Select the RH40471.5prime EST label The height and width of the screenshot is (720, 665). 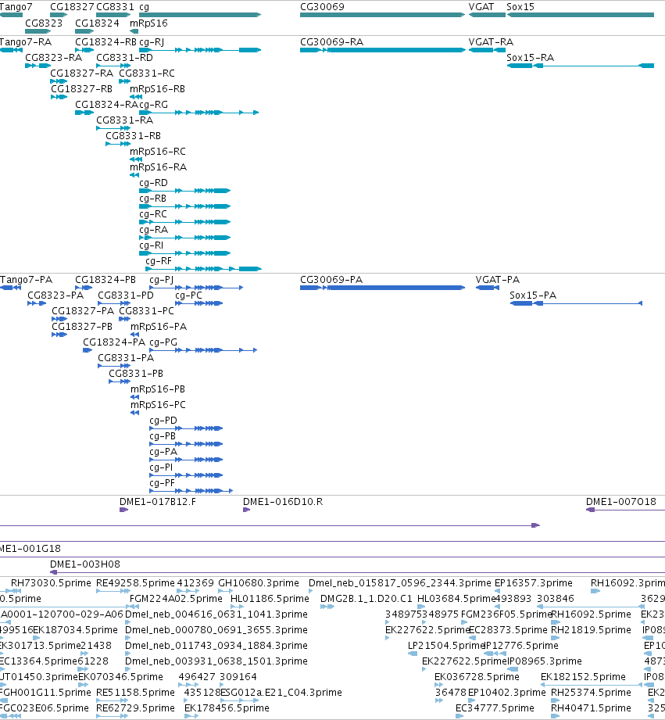(x=591, y=708)
